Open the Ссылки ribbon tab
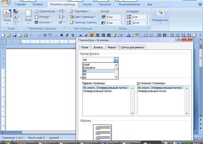 coord(87,4)
